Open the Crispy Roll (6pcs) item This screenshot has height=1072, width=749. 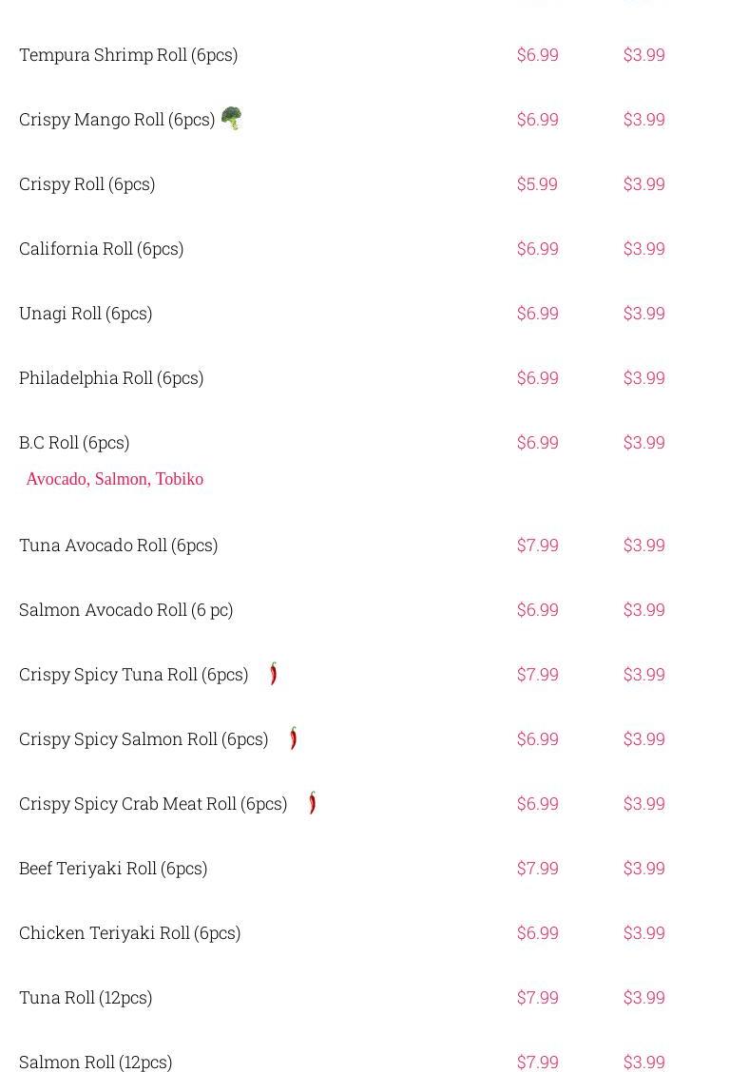pos(86,184)
